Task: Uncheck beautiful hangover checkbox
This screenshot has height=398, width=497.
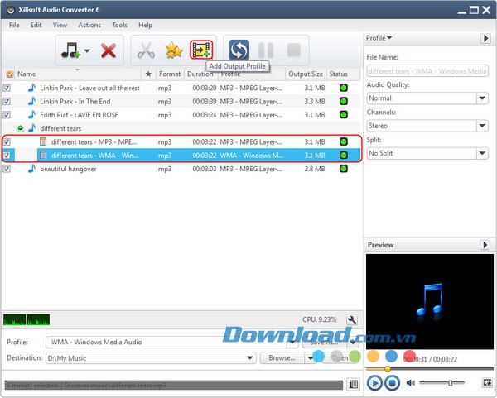Action: [7, 169]
